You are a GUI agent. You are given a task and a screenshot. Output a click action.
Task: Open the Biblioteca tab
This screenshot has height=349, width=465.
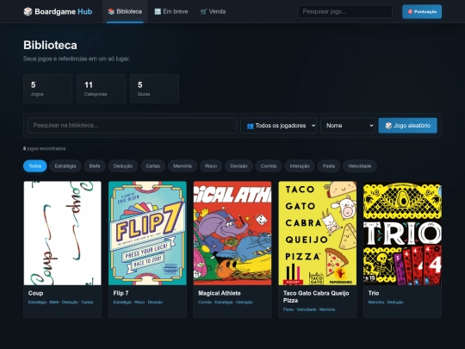125,11
